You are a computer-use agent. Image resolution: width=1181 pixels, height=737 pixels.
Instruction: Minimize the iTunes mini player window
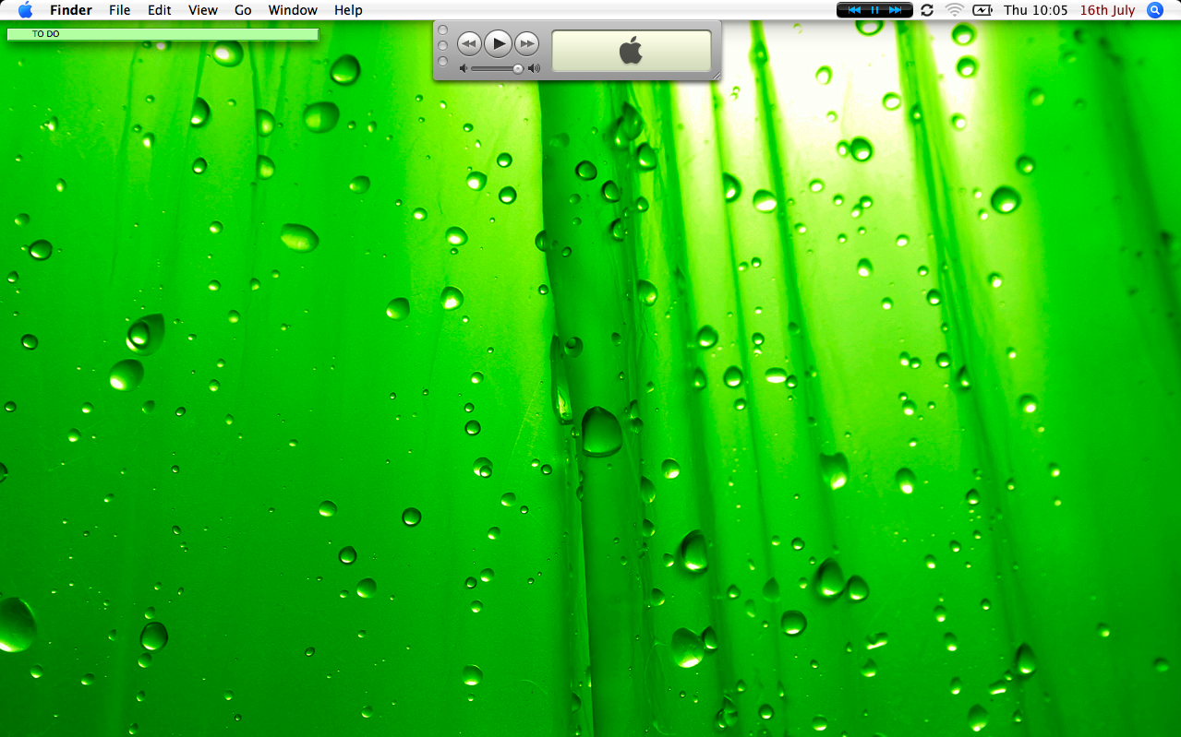(x=442, y=45)
